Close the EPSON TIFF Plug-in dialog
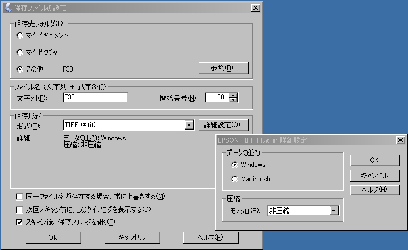 (401, 140)
